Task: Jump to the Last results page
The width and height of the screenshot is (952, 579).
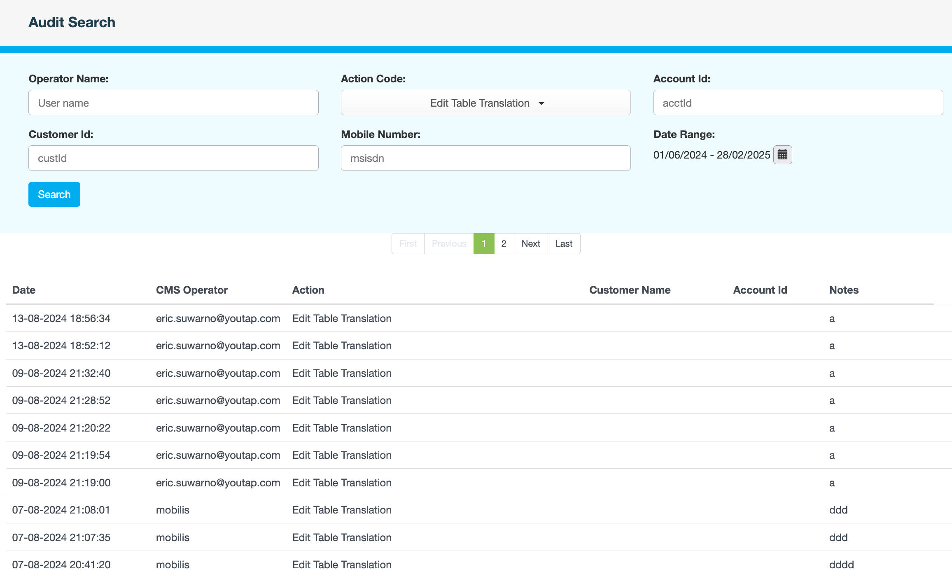Action: [564, 244]
